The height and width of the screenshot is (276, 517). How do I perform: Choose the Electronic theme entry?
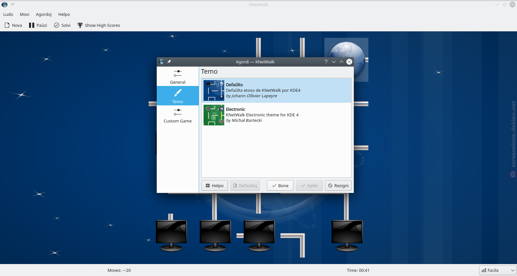pyautogui.click(x=276, y=115)
